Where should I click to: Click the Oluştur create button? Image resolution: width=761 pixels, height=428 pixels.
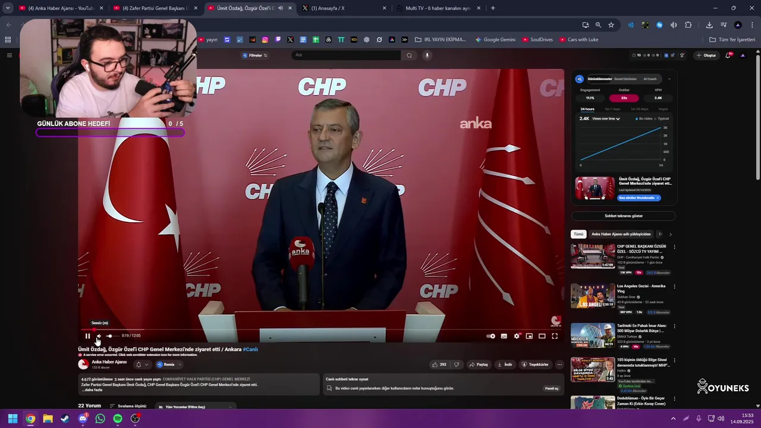(707, 55)
